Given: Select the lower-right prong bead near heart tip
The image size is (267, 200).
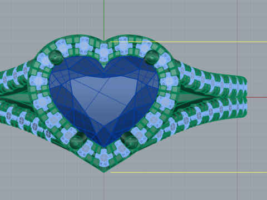Looking at the screenshot, I should click(131, 143).
